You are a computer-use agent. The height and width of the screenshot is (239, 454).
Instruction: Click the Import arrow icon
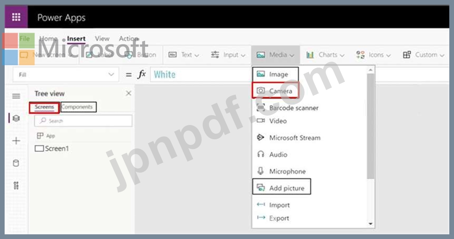[261, 204]
